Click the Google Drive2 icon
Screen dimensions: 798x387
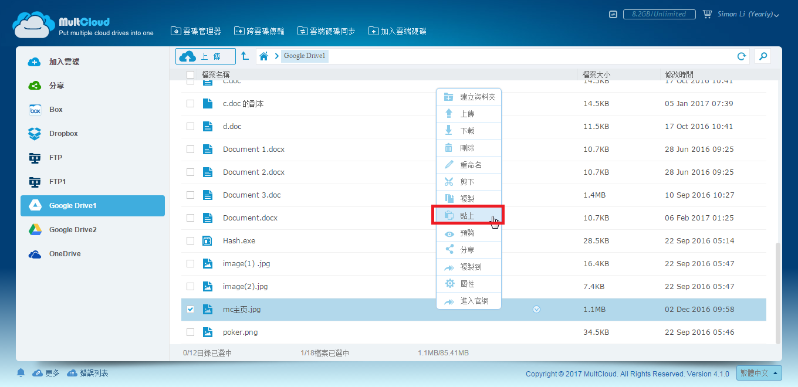[x=35, y=230]
